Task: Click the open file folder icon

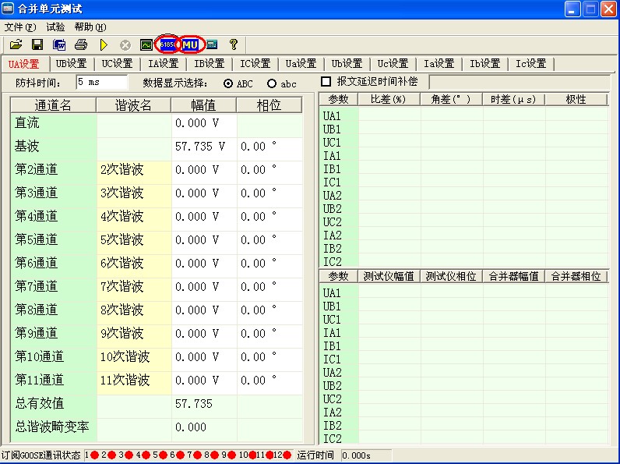Action: (16, 45)
